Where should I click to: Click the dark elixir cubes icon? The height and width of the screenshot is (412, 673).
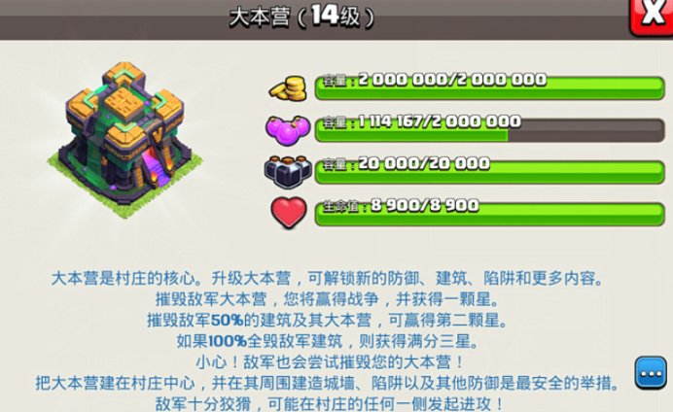[288, 172]
